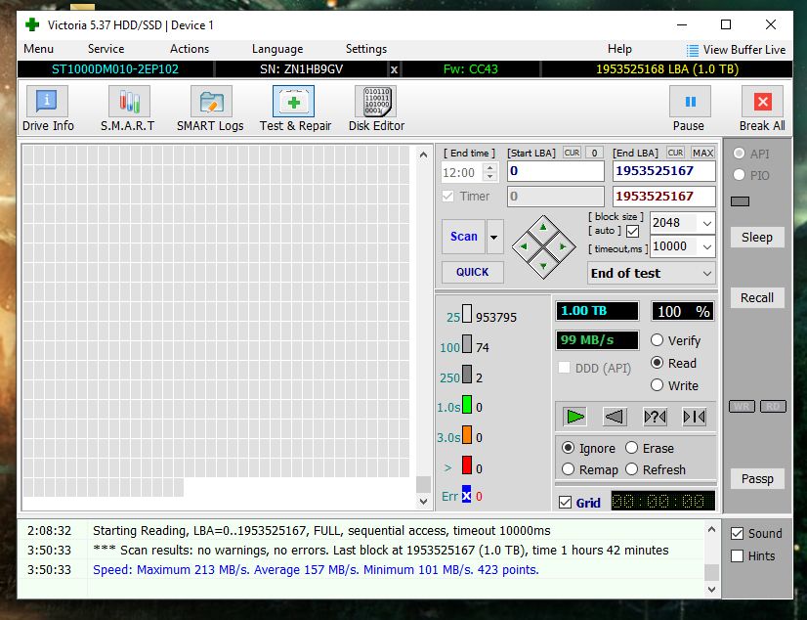The width and height of the screenshot is (807, 620).
Task: Open the Service menu
Action: click(106, 49)
